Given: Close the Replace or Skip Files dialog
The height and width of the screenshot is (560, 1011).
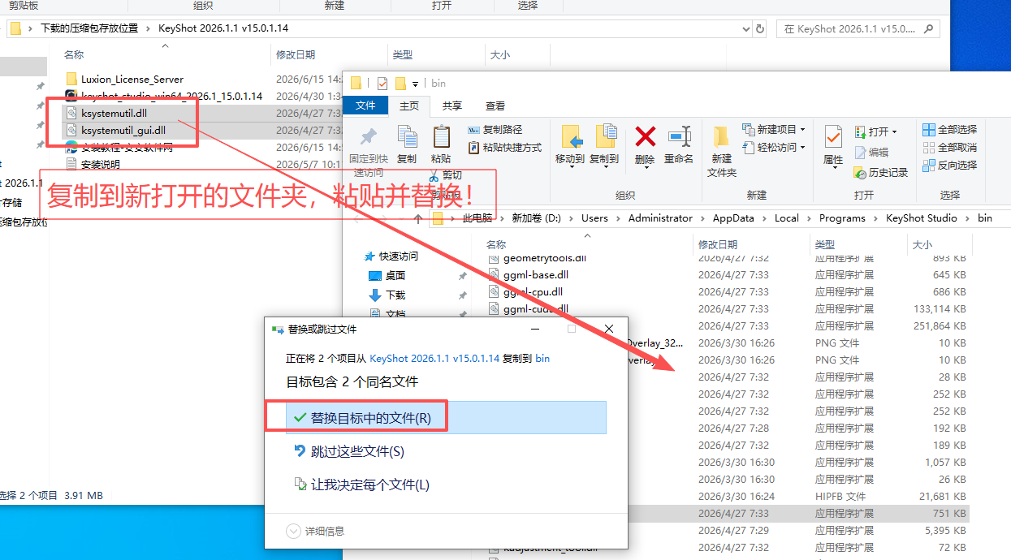Looking at the screenshot, I should [x=609, y=330].
